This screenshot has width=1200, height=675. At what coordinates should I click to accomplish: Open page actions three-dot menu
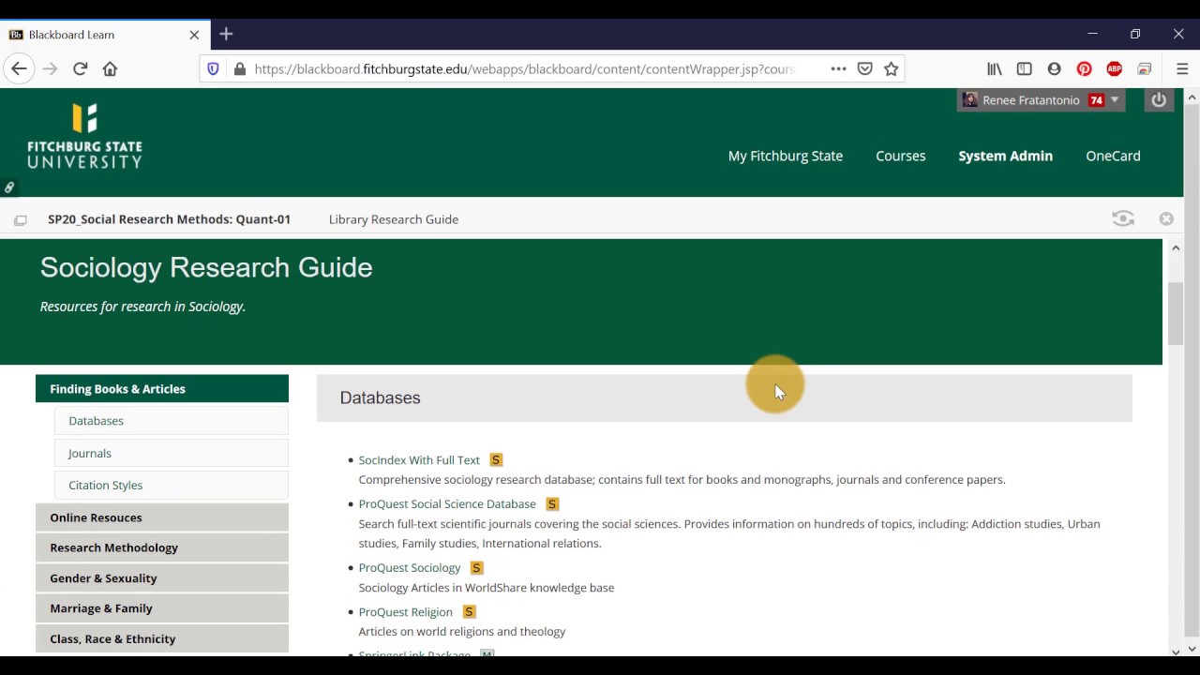[838, 68]
